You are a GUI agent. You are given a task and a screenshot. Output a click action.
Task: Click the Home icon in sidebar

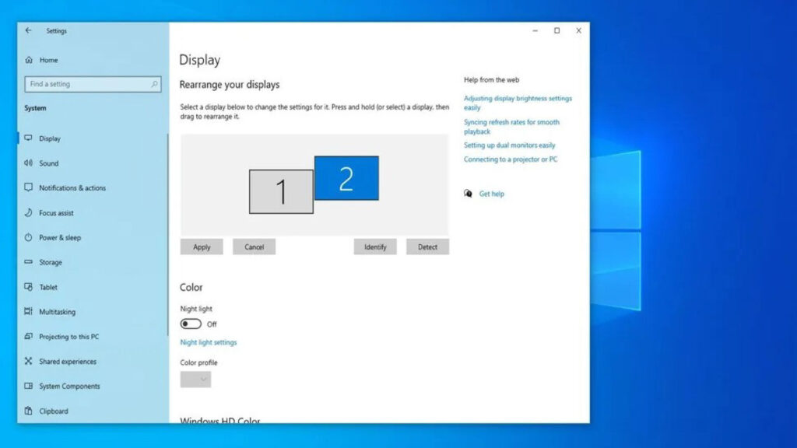[29, 60]
